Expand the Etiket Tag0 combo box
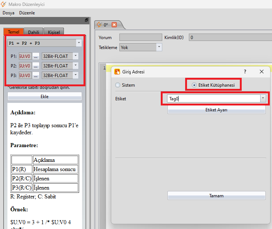This screenshot has width=272, height=229. click(263, 98)
